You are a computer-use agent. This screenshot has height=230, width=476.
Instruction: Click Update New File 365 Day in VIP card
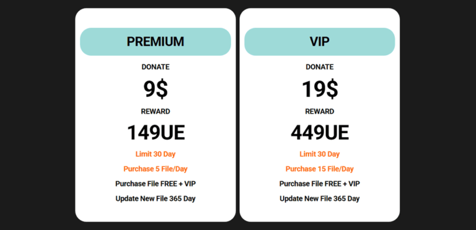coord(320,199)
